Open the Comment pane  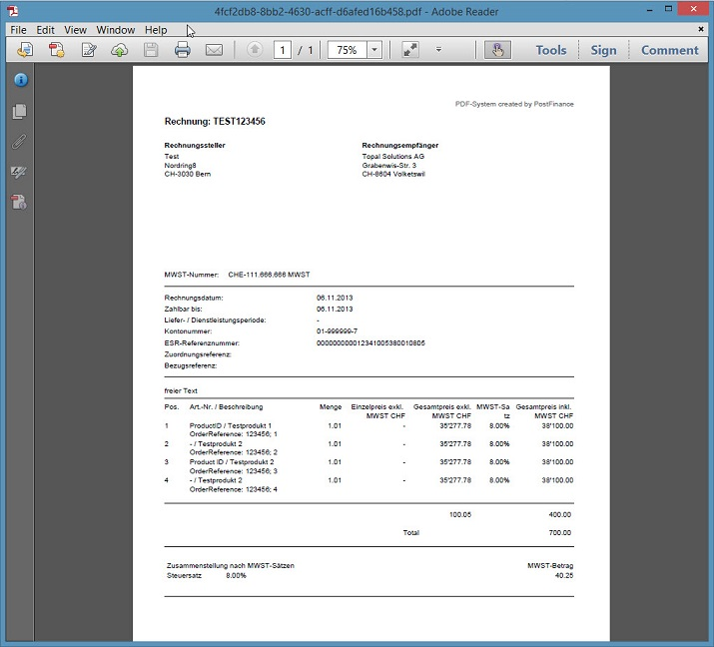tap(669, 50)
